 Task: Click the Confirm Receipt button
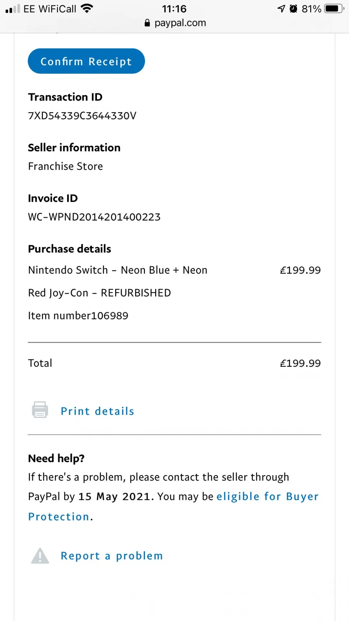pos(86,61)
